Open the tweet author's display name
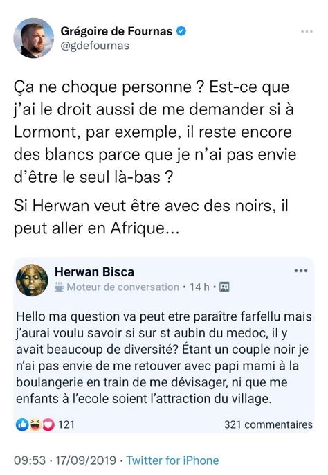Image resolution: width=328 pixels, height=475 pixels. point(116,31)
